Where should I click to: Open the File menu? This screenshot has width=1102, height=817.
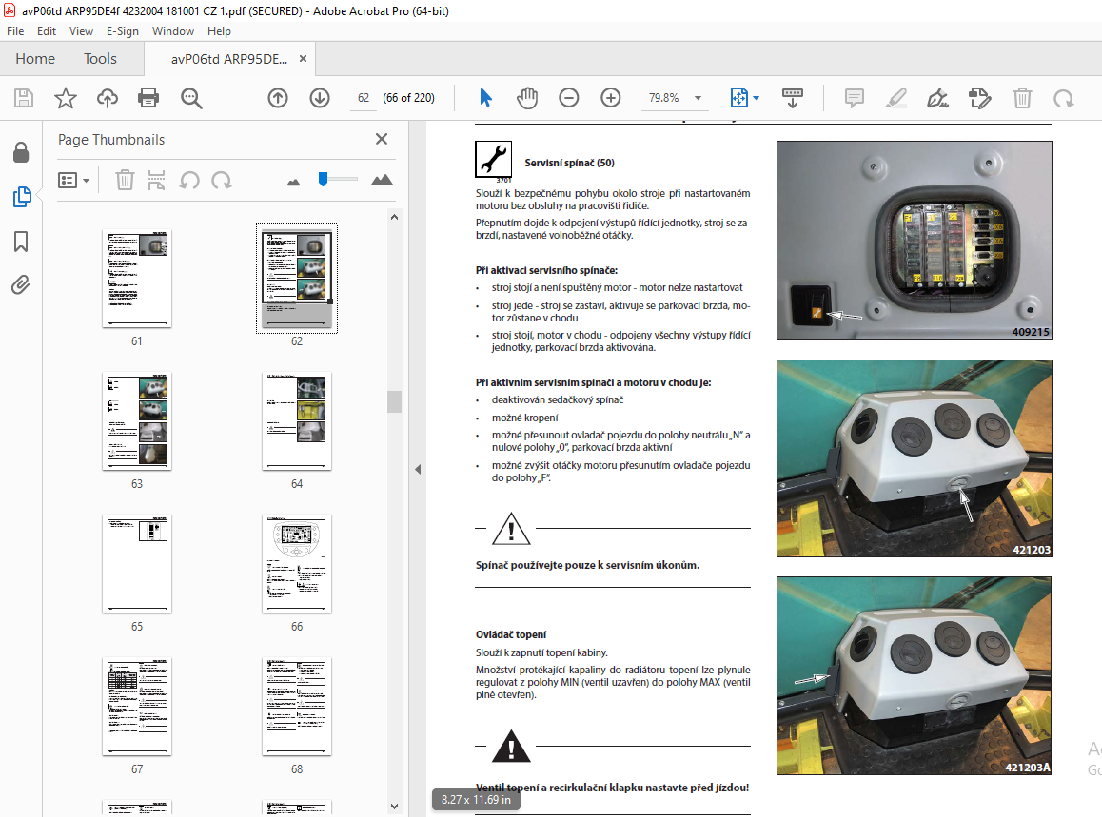[15, 30]
